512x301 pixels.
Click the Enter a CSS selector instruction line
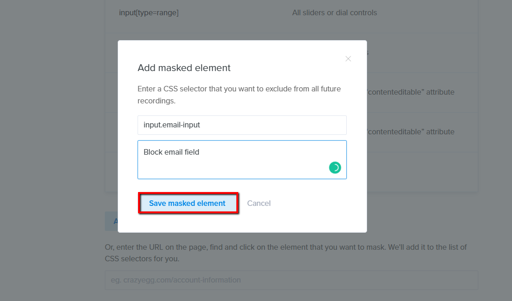pos(239,89)
